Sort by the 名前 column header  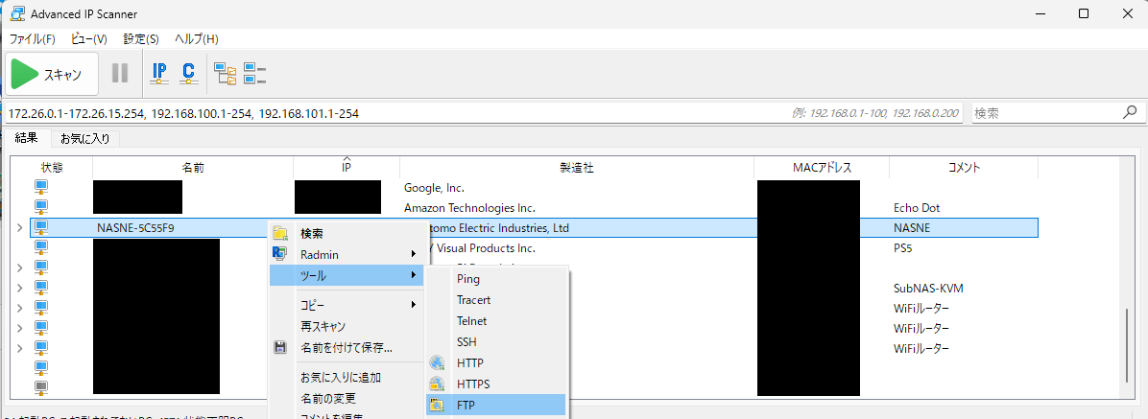click(x=193, y=168)
